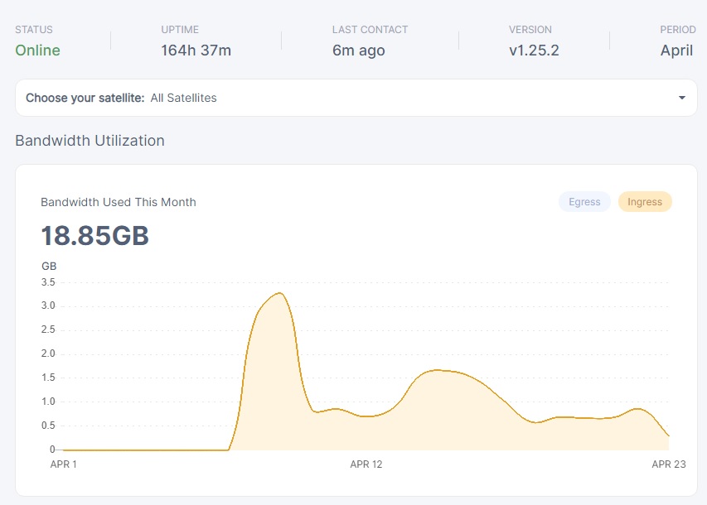Click the April period value
This screenshot has width=707, height=505.
676,50
